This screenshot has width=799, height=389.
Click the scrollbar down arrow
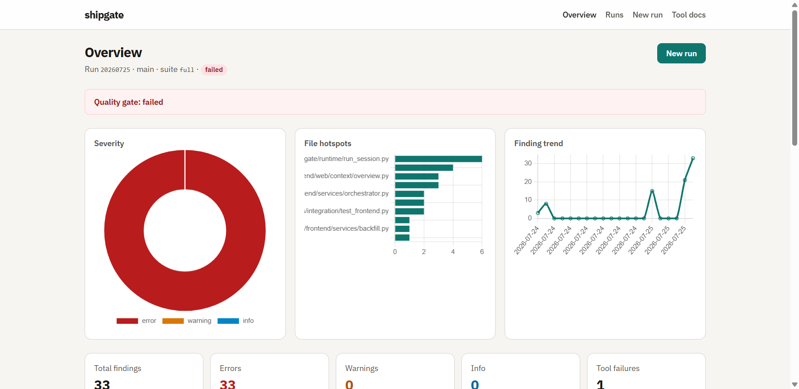(x=794, y=385)
